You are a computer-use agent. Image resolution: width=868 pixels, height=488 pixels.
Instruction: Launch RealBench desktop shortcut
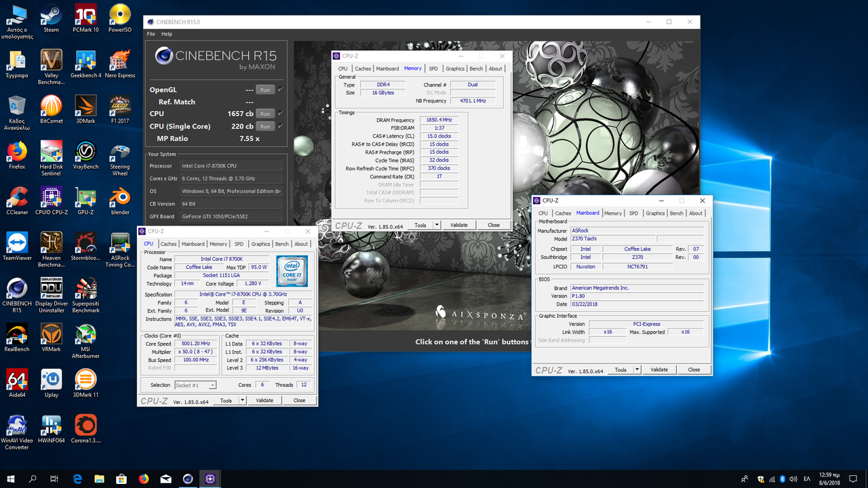pos(17,338)
